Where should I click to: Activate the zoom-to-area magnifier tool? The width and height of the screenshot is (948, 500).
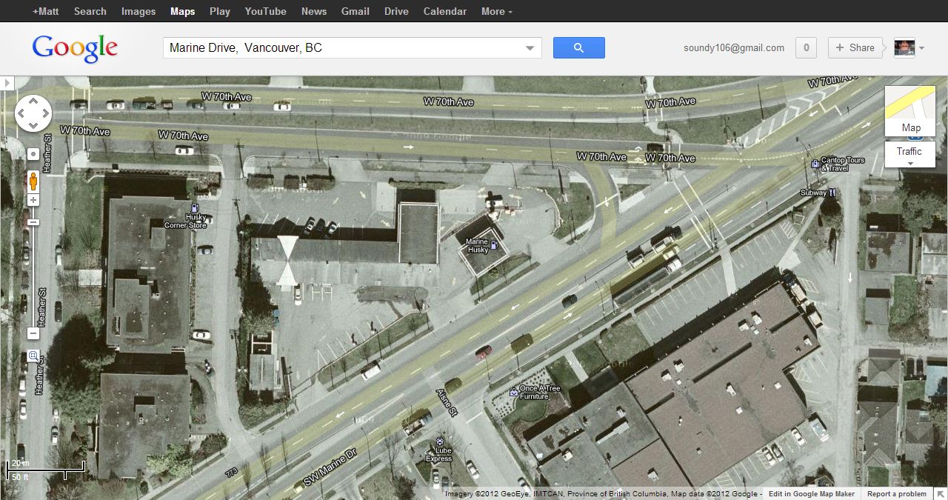point(33,356)
